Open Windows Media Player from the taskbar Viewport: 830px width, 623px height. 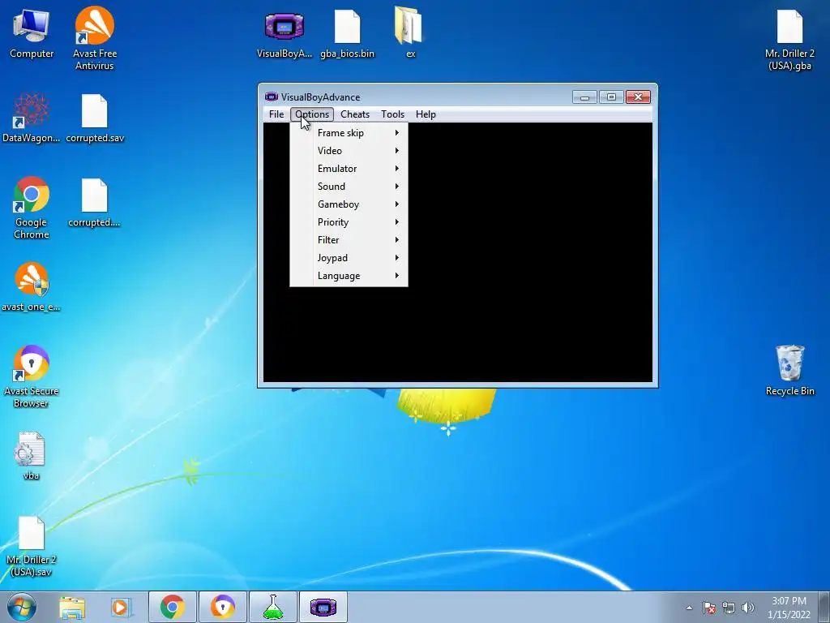(122, 607)
